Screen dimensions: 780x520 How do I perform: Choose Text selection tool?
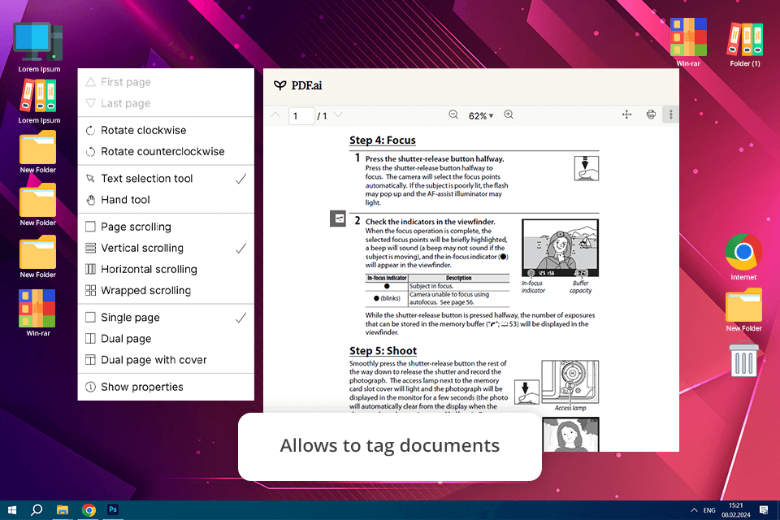[166, 179]
